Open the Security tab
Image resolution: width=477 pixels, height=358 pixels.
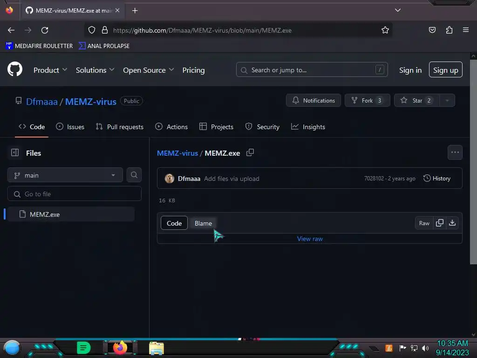tap(263, 127)
